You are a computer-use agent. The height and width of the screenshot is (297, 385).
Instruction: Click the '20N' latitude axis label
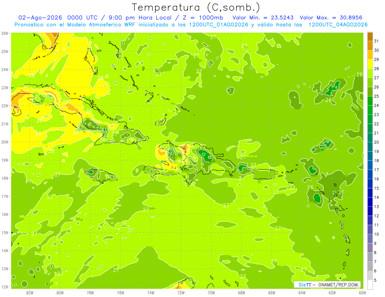click(x=5, y=142)
